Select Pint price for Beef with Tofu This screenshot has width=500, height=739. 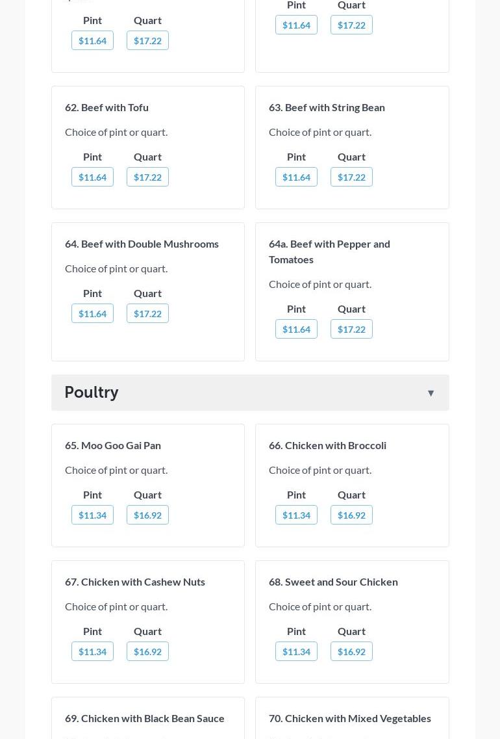click(x=92, y=177)
